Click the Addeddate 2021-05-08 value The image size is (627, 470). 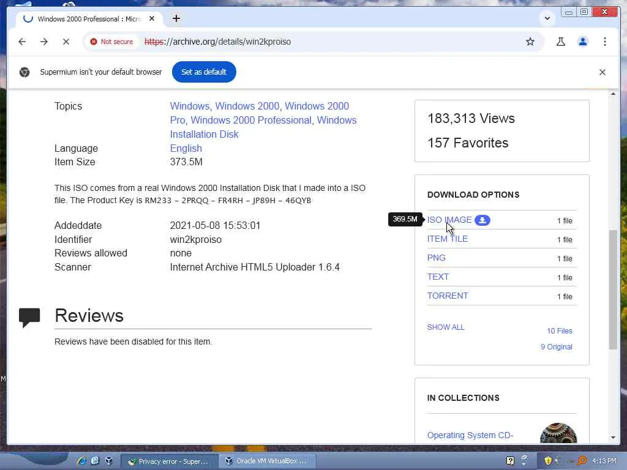(215, 225)
